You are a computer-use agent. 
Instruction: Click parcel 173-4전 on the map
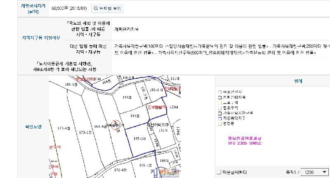[64, 129]
